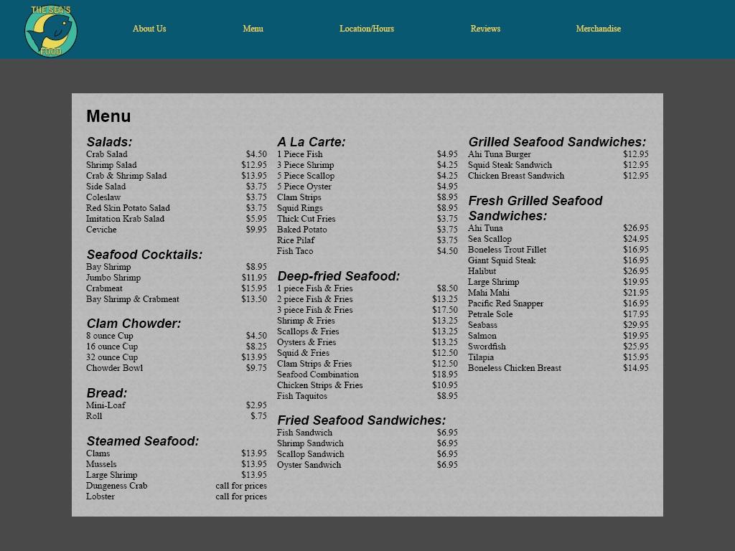Open the About Us page

149,29
